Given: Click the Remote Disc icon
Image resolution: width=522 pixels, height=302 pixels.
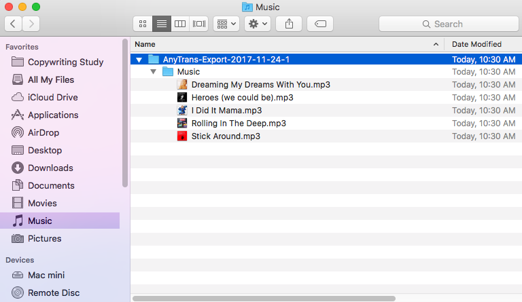Looking at the screenshot, I should (x=18, y=292).
